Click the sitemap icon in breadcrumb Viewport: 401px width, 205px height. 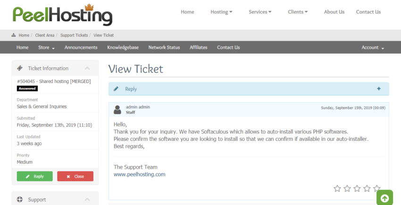(14, 35)
